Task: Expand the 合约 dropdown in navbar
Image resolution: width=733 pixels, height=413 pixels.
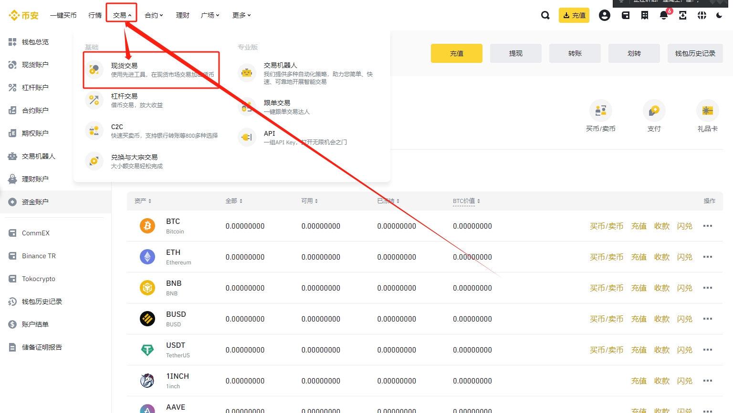Action: click(154, 15)
